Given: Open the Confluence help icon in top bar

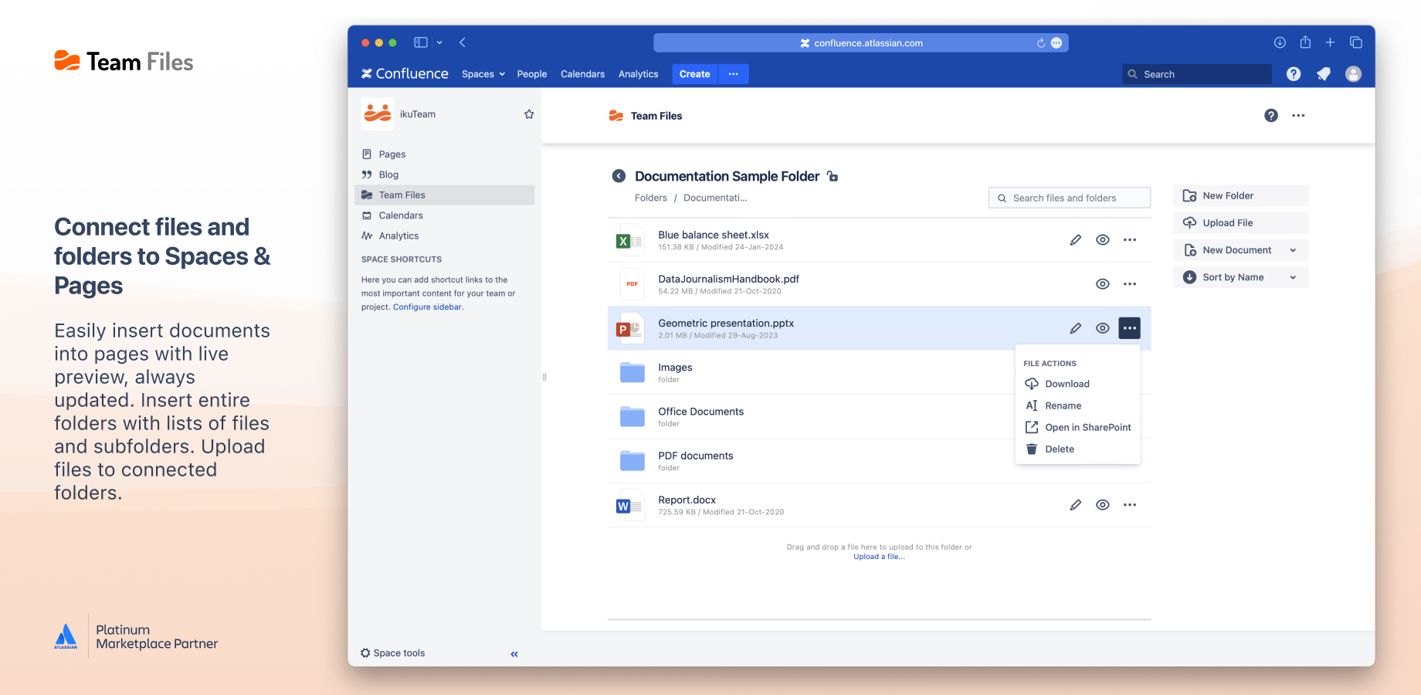Looking at the screenshot, I should point(1294,74).
